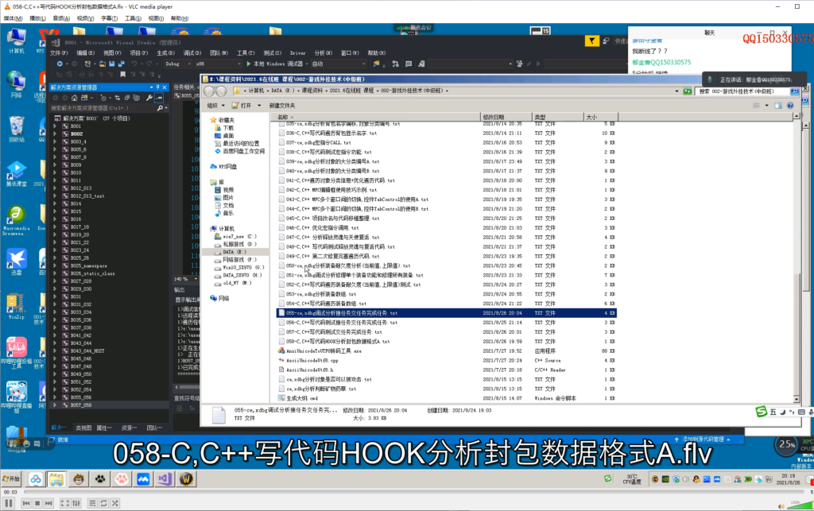
Task: Open Visual Studio from the taskbar
Action: 165,479
